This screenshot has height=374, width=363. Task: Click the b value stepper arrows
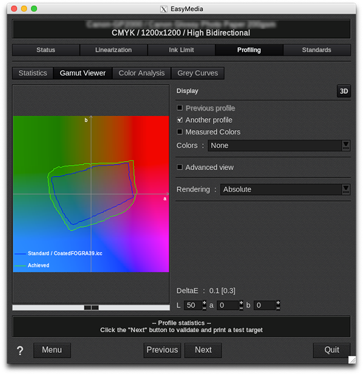click(278, 306)
